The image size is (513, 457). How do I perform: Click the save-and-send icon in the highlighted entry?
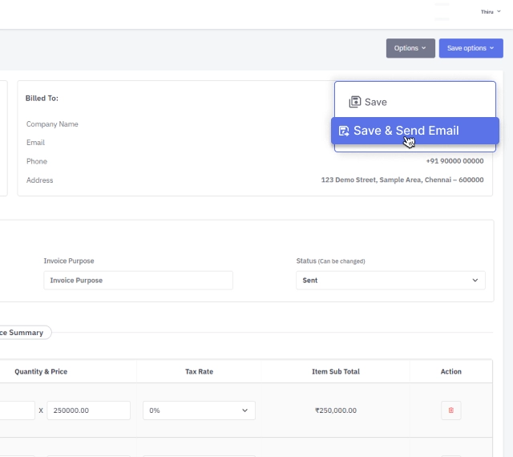pyautogui.click(x=344, y=131)
